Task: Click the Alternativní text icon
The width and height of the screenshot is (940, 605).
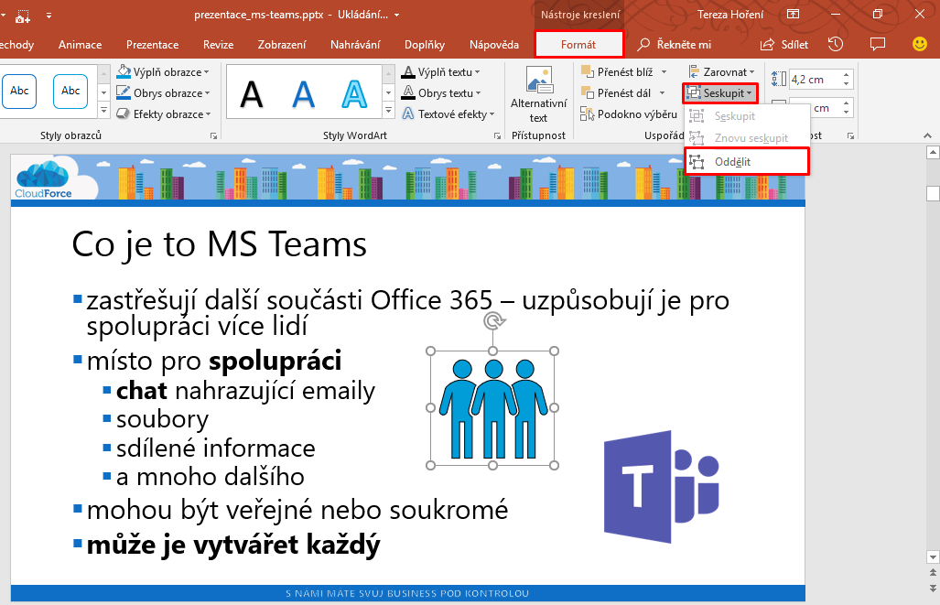Action: tap(539, 80)
